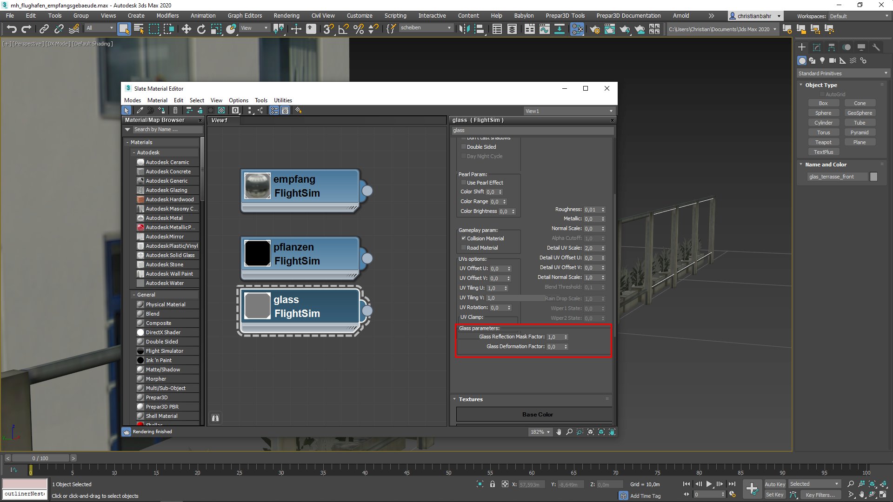Viewport: 893px width, 502px height.
Task: Enable the Double Sided checkbox
Action: [x=464, y=147]
